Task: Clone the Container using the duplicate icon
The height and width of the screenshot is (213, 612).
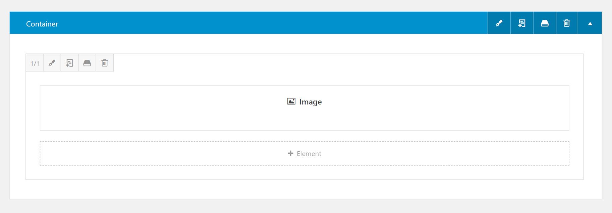Action: (522, 23)
